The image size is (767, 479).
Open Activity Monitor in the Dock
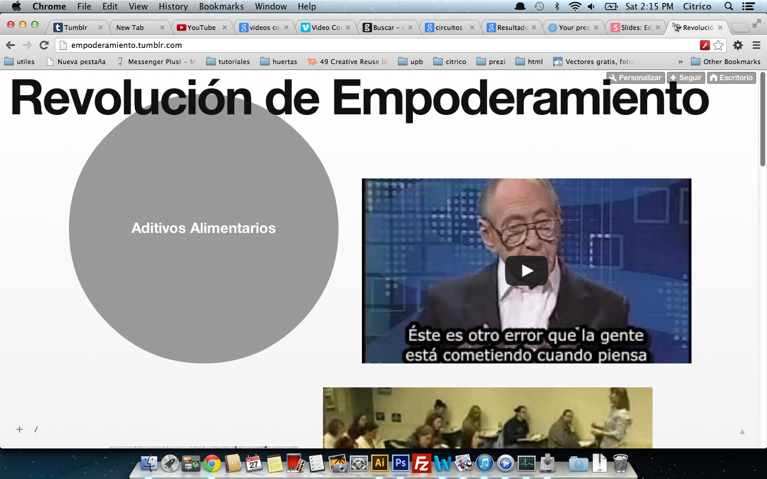tap(526, 463)
